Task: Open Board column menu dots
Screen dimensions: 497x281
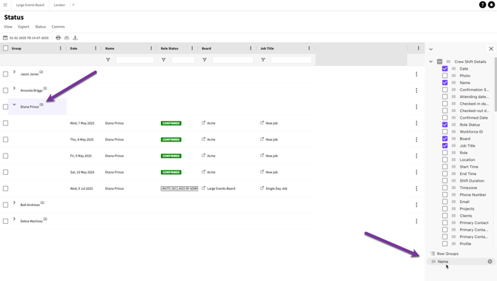Action: point(251,48)
